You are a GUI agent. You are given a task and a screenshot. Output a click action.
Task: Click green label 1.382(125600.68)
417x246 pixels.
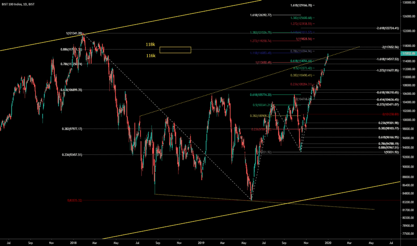[x=301, y=18]
